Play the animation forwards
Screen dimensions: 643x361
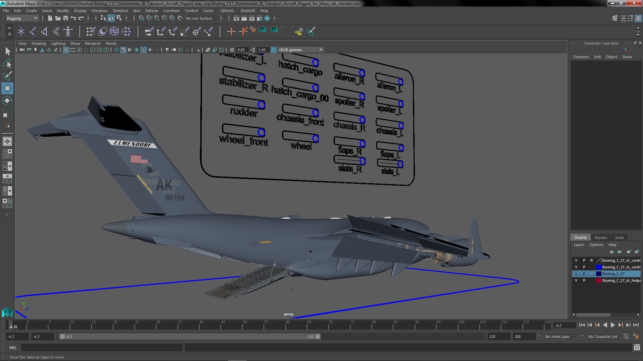click(613, 325)
